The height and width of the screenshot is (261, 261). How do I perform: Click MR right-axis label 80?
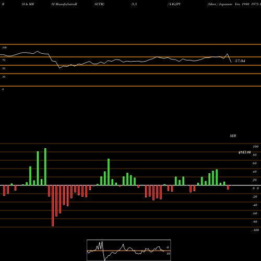point(255,155)
